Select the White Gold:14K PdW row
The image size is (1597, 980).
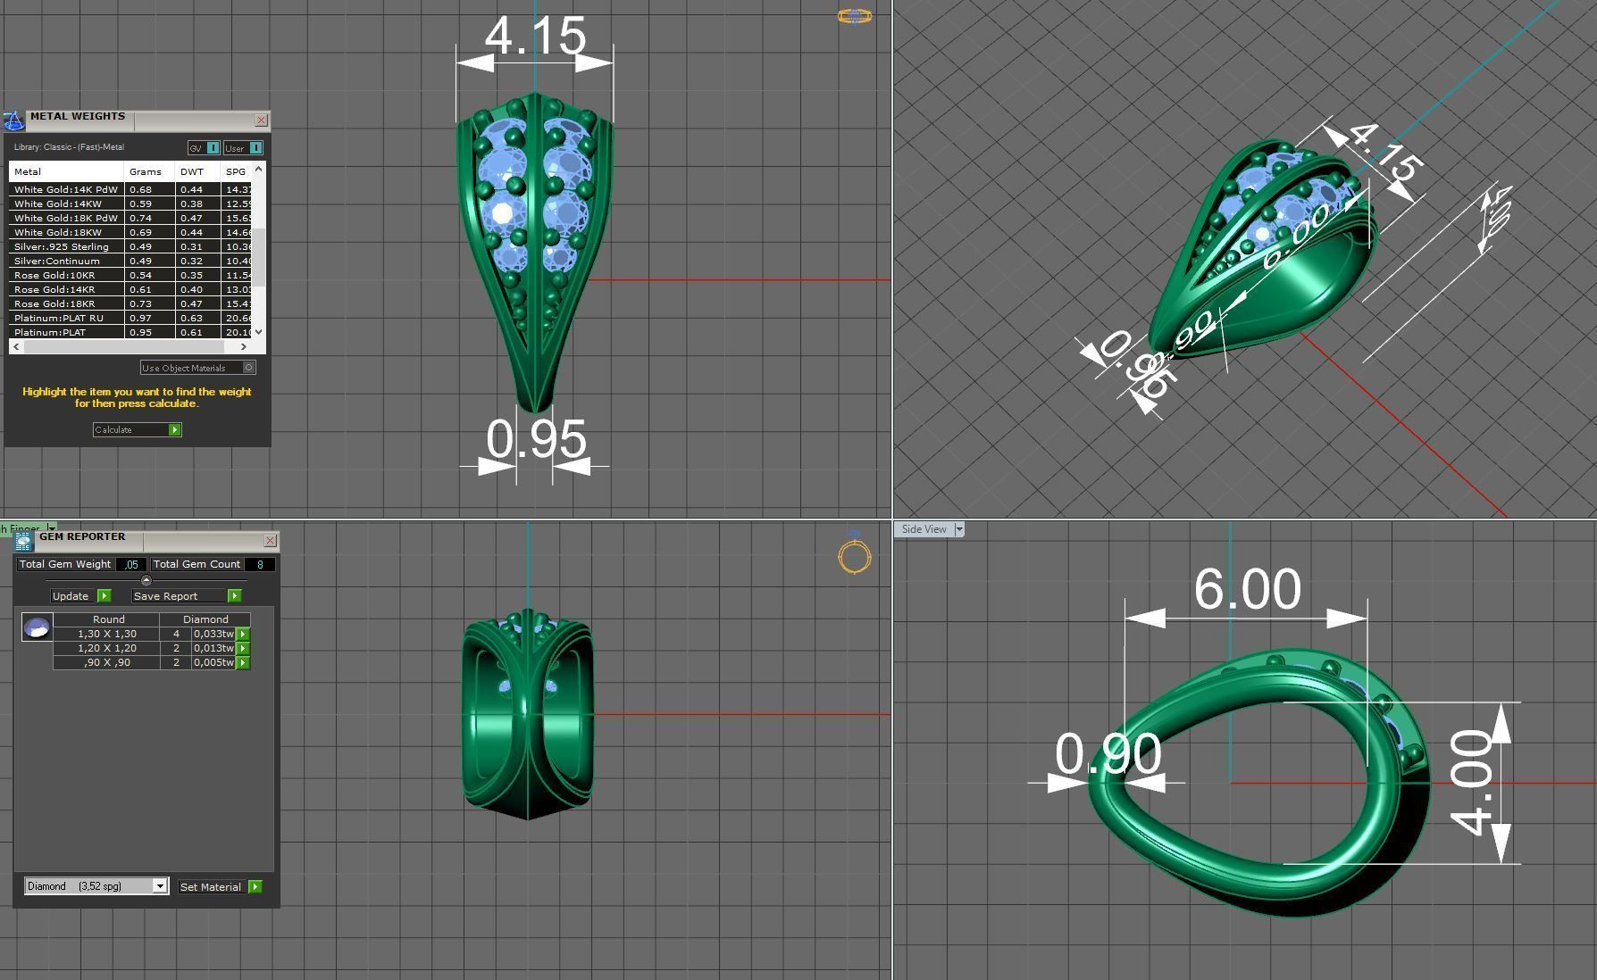tap(130, 189)
